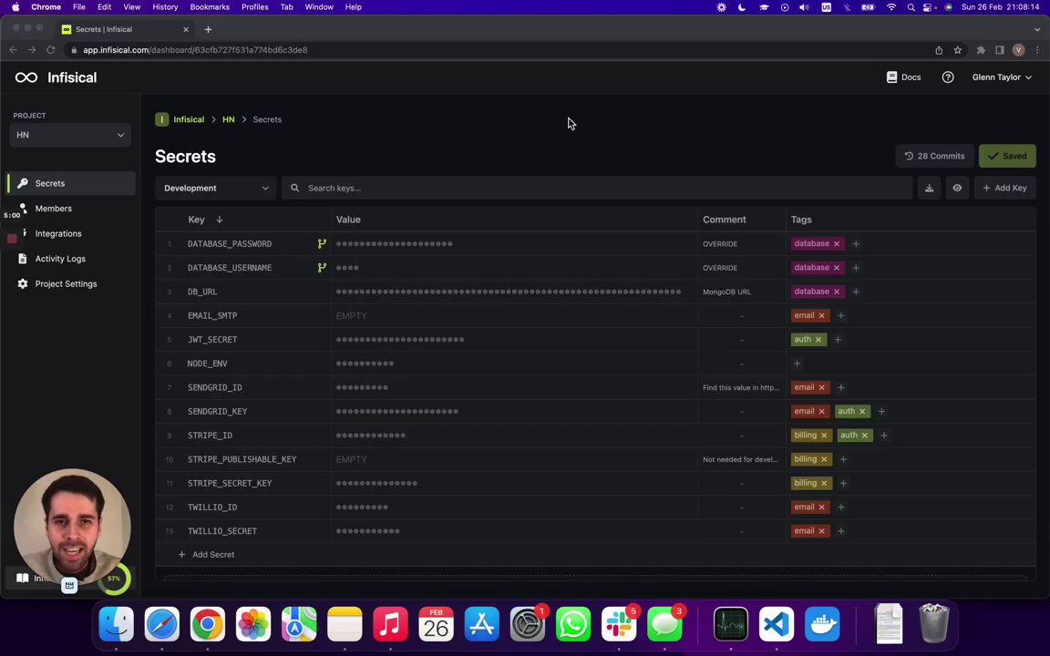Add a tag to SENDGRID_ID row
Screen dimensions: 1050x656
coord(841,387)
